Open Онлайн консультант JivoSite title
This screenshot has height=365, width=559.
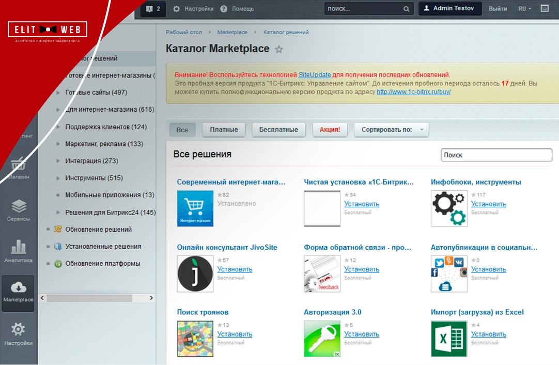tap(227, 247)
